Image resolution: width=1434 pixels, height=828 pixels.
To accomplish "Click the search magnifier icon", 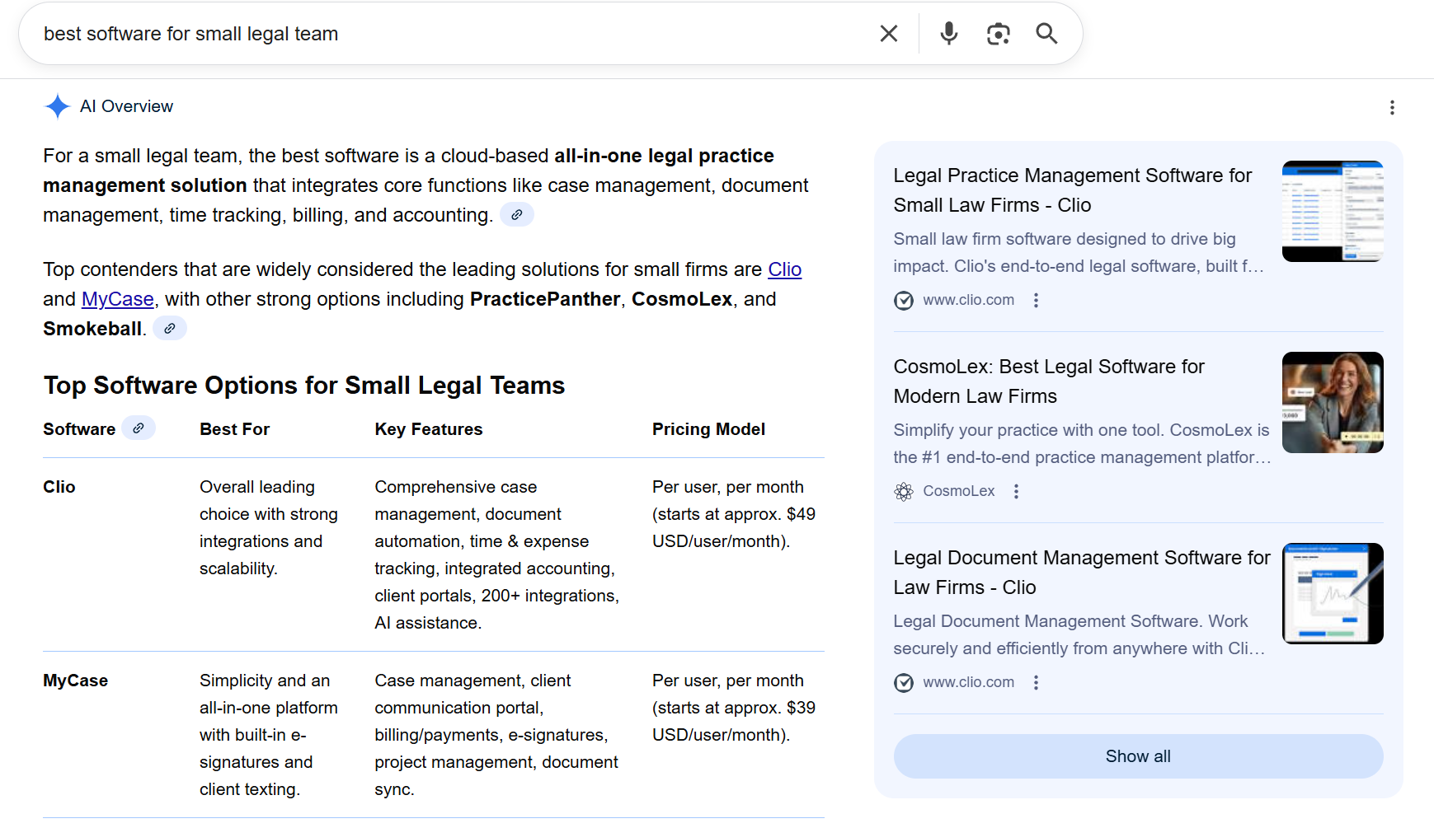I will coord(1046,33).
